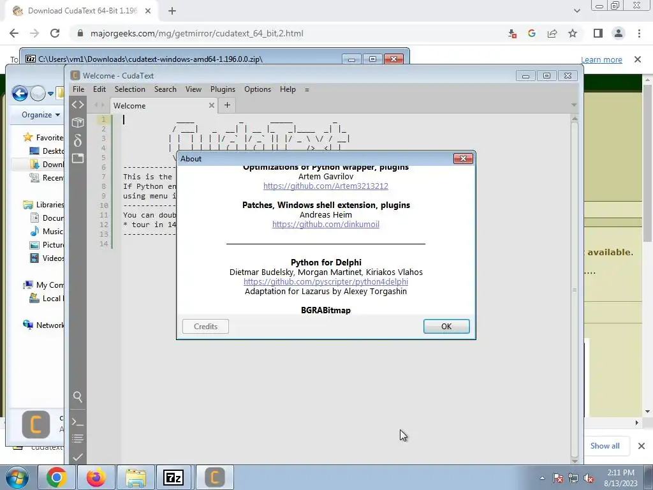Click OK in the About dialog
The image size is (653, 490).
(446, 326)
